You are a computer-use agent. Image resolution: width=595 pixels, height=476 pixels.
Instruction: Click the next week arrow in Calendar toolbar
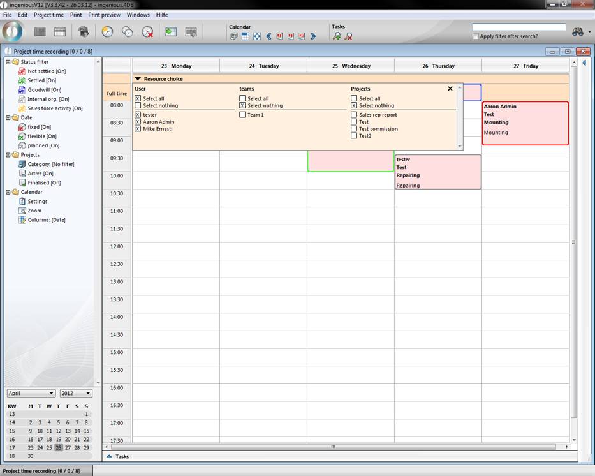tap(313, 36)
